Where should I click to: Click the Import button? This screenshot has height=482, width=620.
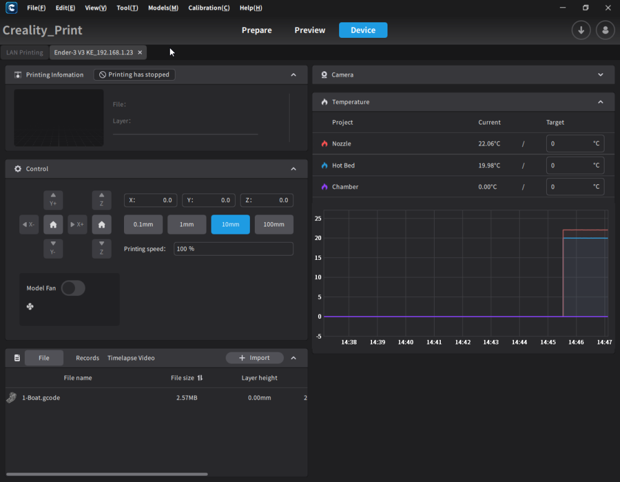(x=255, y=358)
